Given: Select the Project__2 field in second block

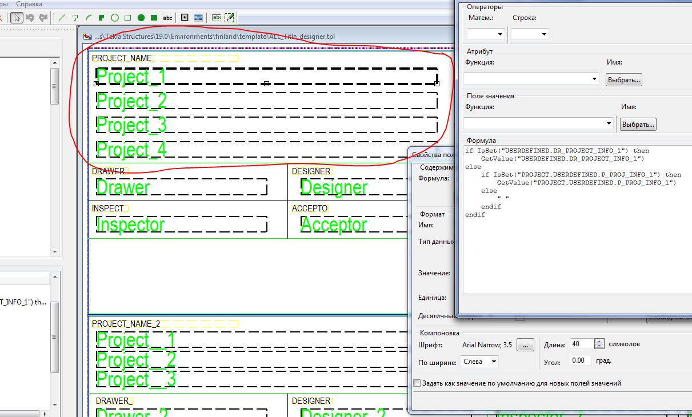Looking at the screenshot, I should coord(251,360).
